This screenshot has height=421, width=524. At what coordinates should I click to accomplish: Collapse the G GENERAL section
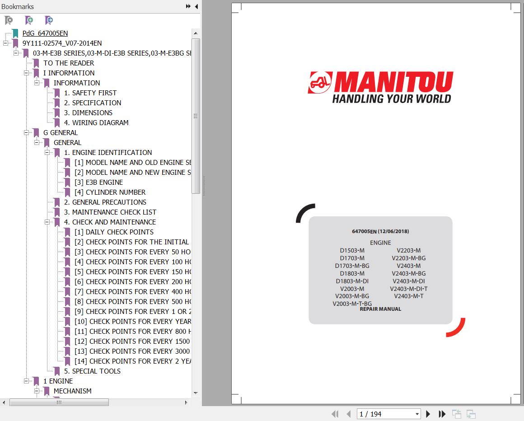pos(26,133)
